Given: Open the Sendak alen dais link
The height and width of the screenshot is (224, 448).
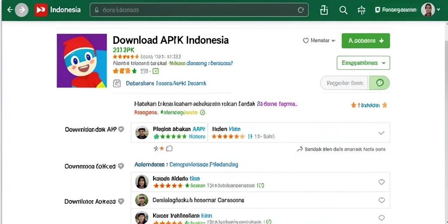Looking at the screenshot, I should (x=345, y=149).
